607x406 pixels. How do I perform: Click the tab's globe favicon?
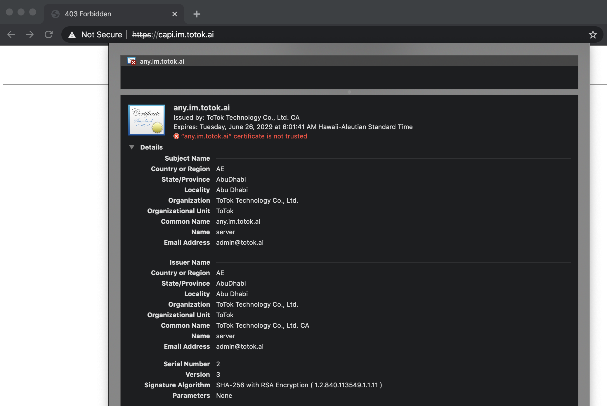click(56, 14)
